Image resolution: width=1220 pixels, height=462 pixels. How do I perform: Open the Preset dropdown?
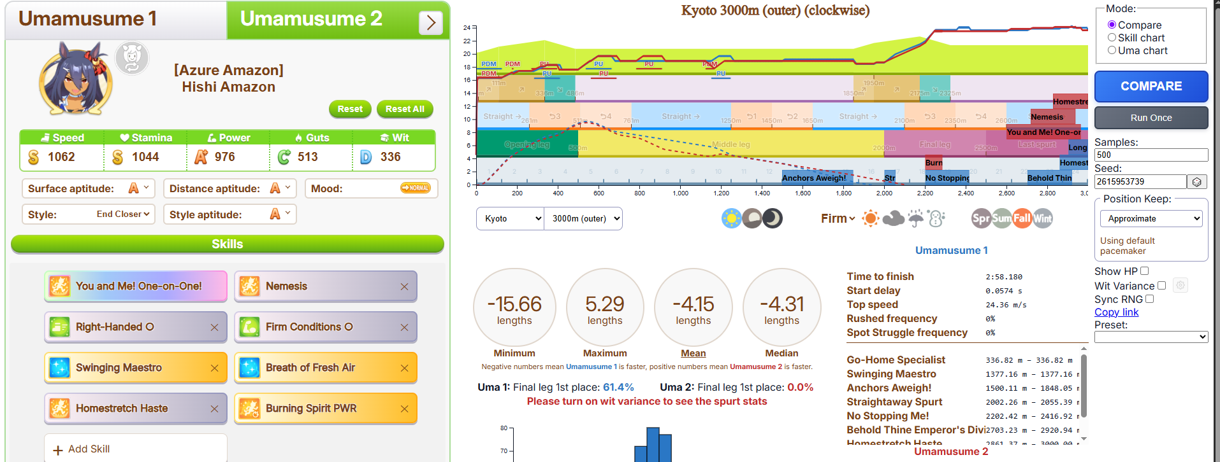coord(1151,337)
